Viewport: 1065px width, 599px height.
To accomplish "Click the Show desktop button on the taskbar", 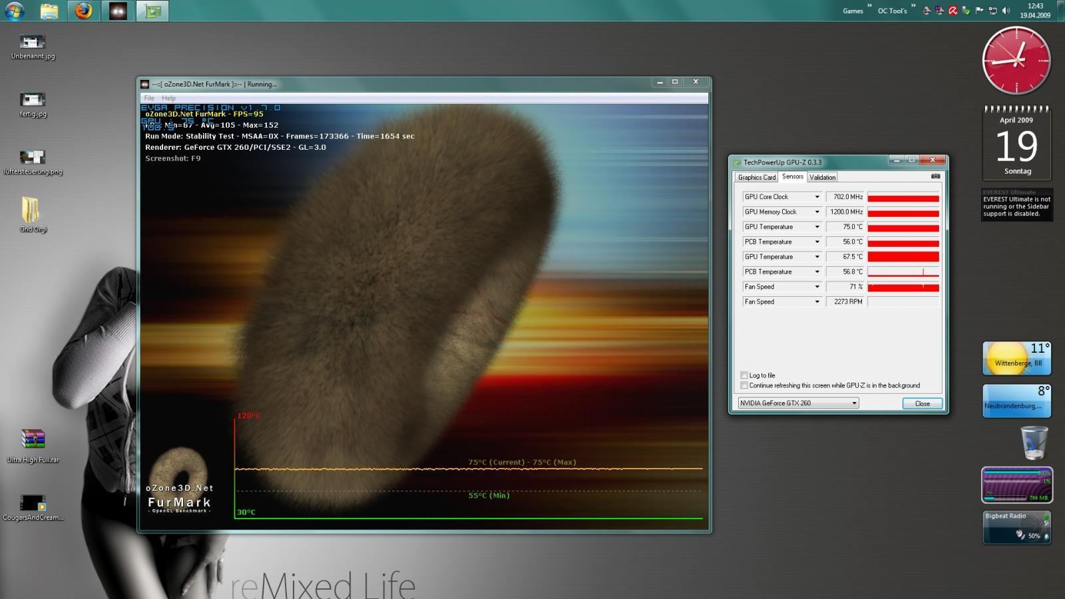I will pyautogui.click(x=1060, y=11).
